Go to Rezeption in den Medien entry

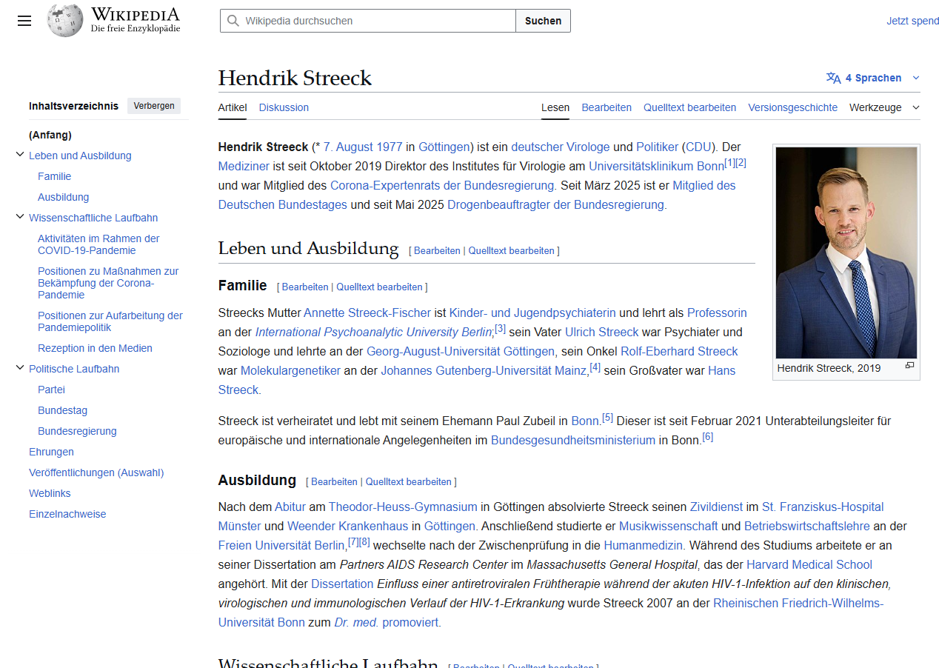pyautogui.click(x=95, y=348)
